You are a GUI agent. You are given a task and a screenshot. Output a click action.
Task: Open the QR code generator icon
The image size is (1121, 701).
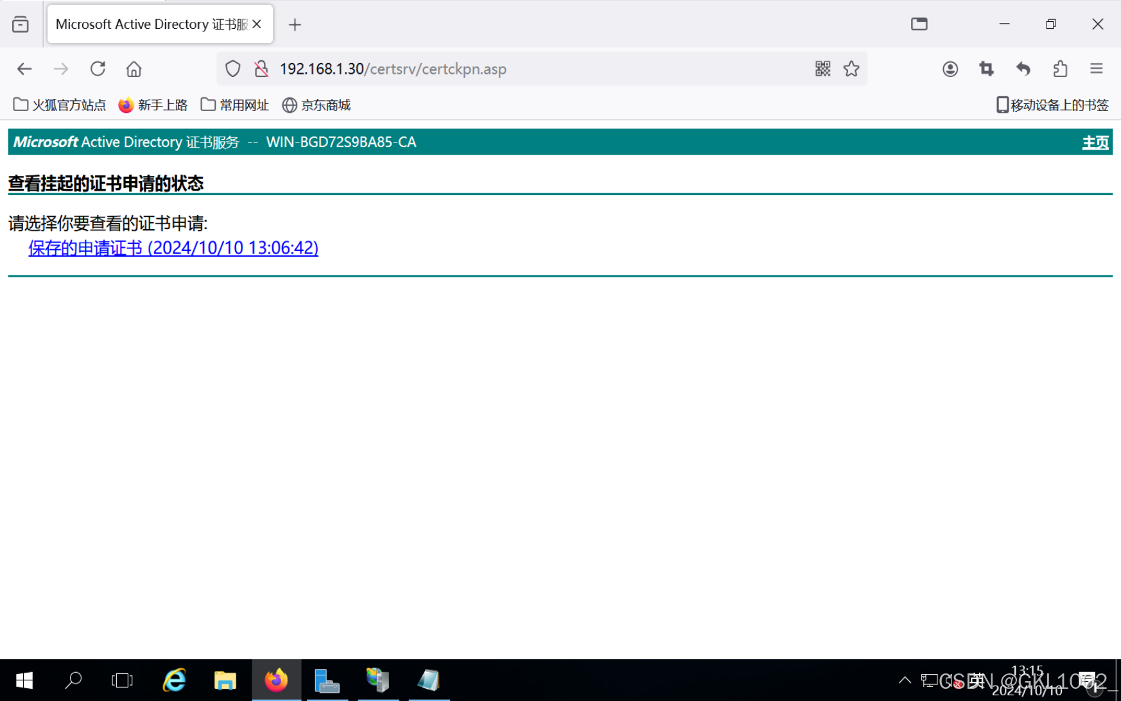pyautogui.click(x=822, y=69)
